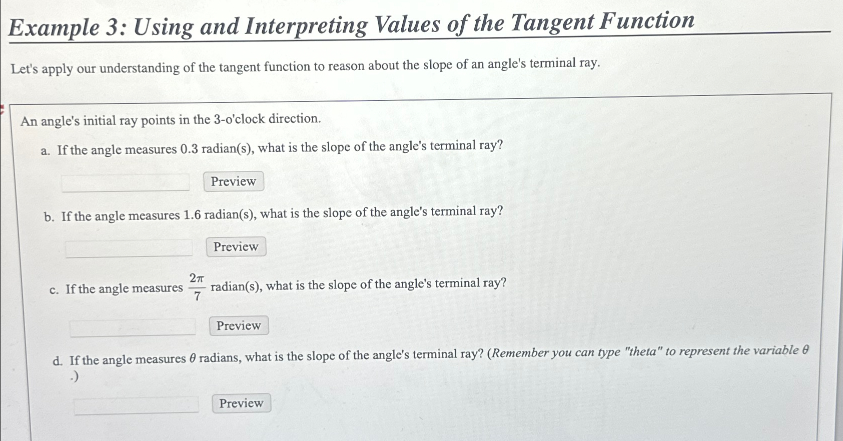Click the Preview button for part c
Image resolution: width=843 pixels, height=441 pixels.
[239, 325]
